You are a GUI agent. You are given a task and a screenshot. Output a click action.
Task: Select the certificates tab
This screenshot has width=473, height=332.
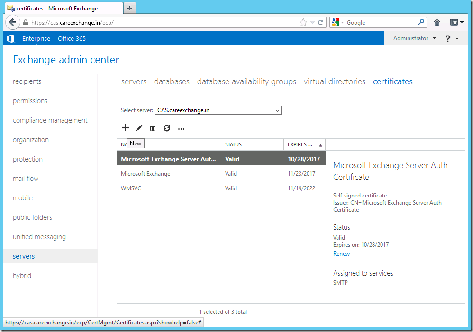[393, 81]
